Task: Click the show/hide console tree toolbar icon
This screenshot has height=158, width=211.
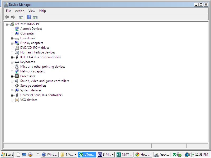Action: pyautogui.click(x=21, y=17)
